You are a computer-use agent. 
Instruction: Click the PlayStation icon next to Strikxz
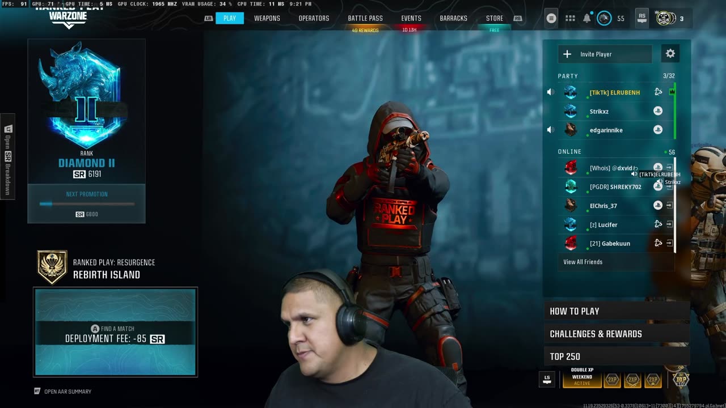pyautogui.click(x=658, y=111)
